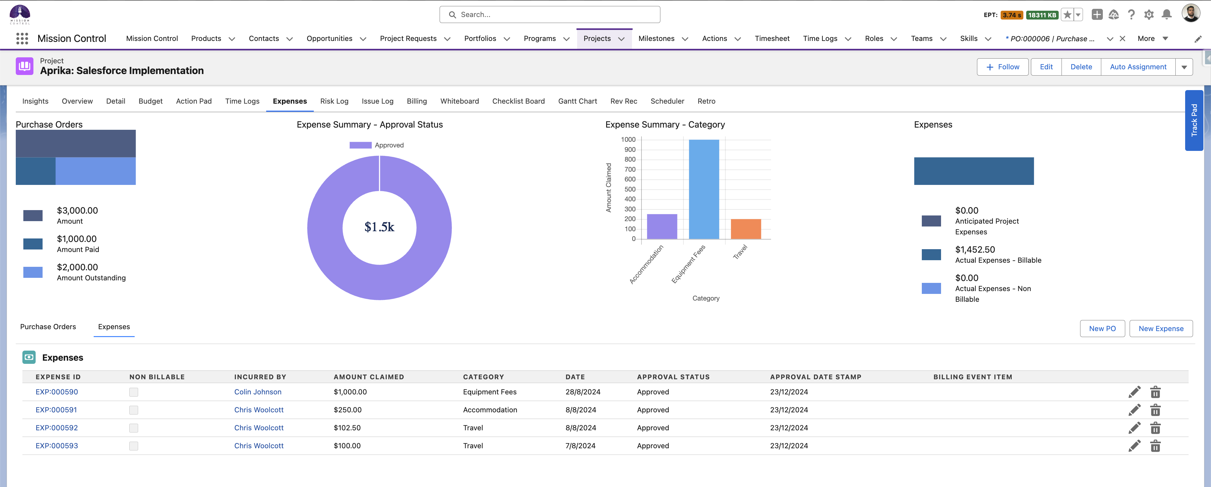Switch to the Budget tab
This screenshot has width=1211, height=487.
coord(150,101)
